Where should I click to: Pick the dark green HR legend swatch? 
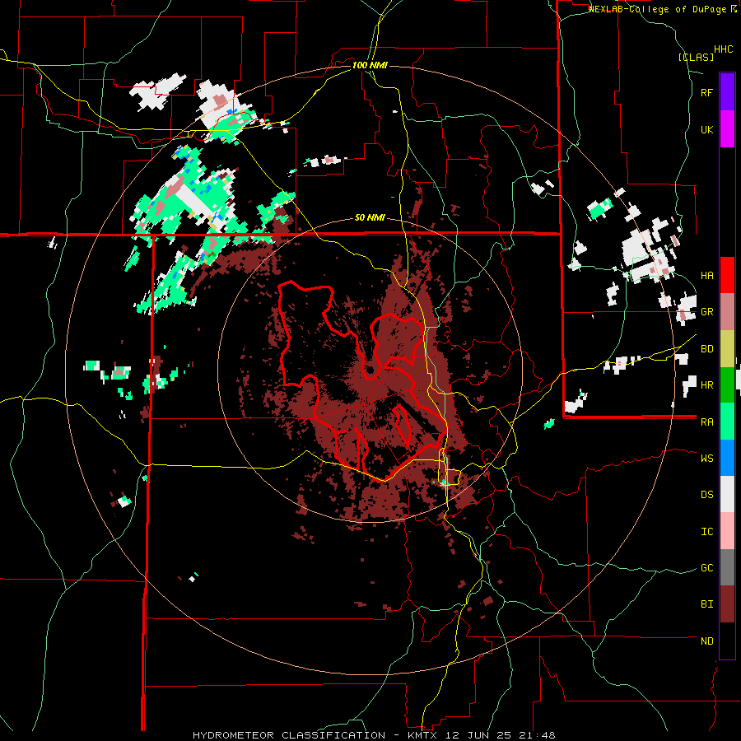[727, 384]
